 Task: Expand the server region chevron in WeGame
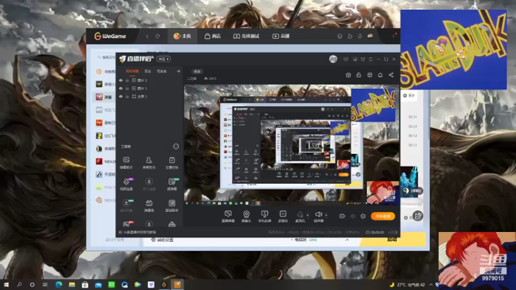point(347,240)
